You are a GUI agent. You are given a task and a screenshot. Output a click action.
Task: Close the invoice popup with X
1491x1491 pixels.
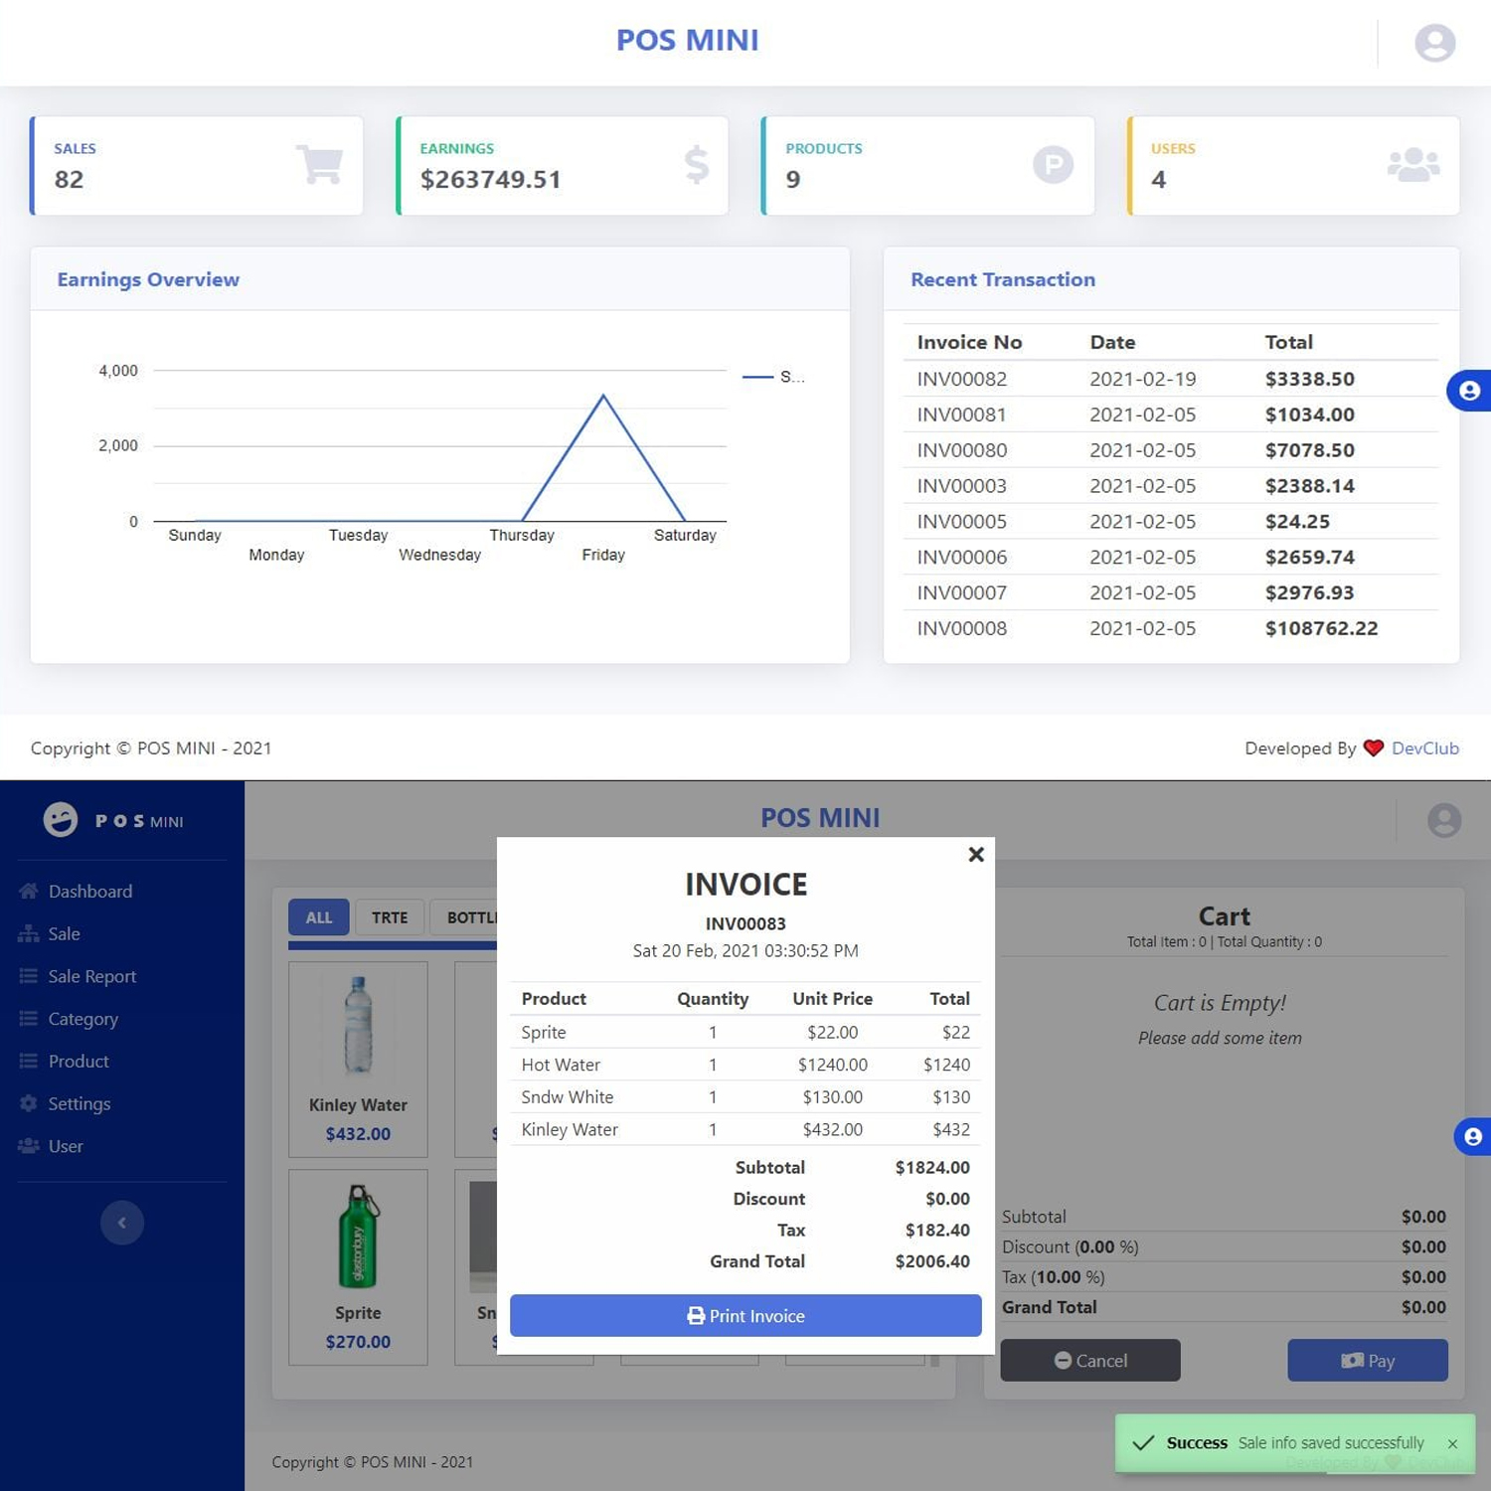pos(976,855)
